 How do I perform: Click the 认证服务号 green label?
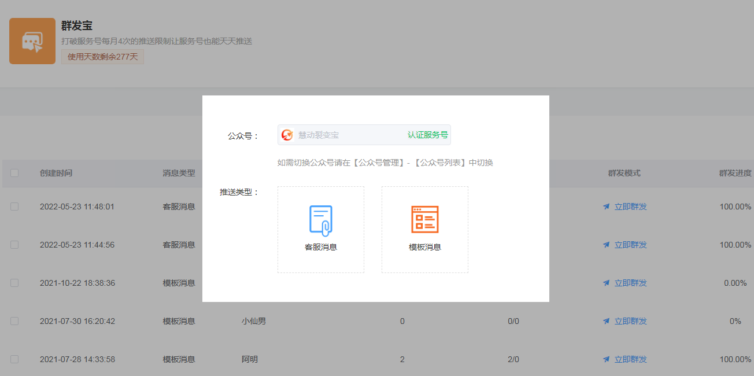428,135
